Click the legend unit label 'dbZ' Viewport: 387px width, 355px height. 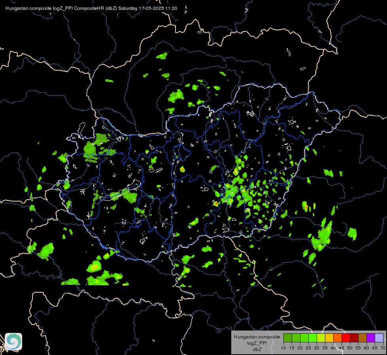coord(257,349)
